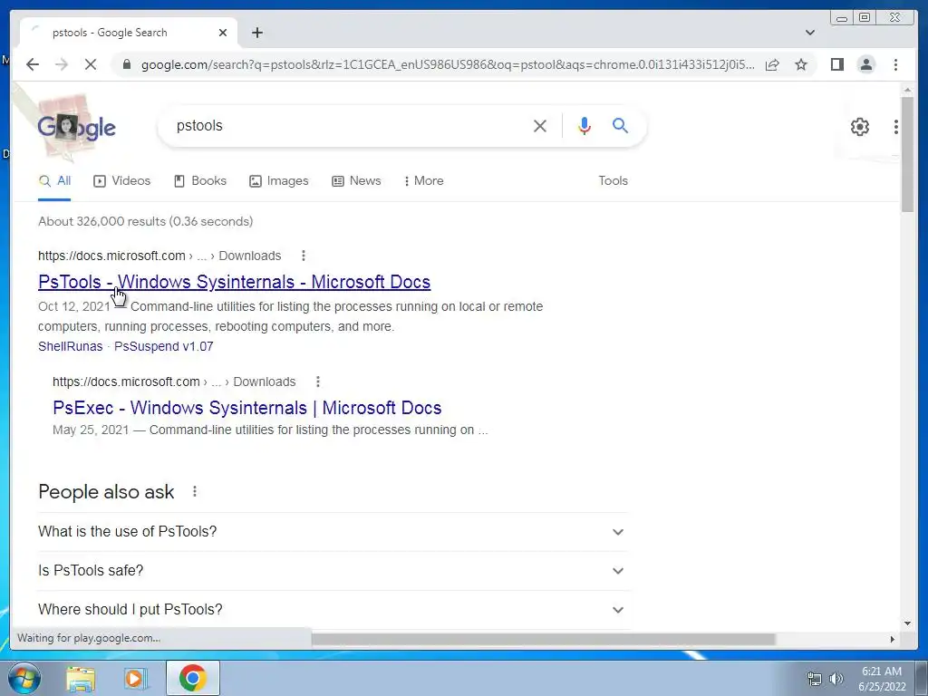
Task: Expand "Is PsTools safe?" question
Action: (x=333, y=571)
